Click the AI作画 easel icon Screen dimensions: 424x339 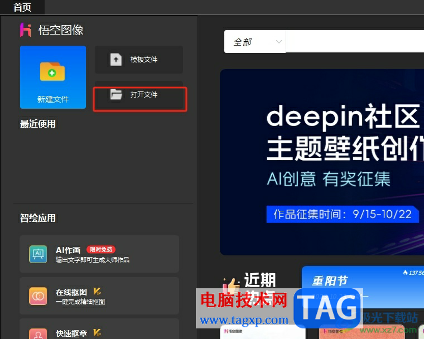[x=38, y=254]
